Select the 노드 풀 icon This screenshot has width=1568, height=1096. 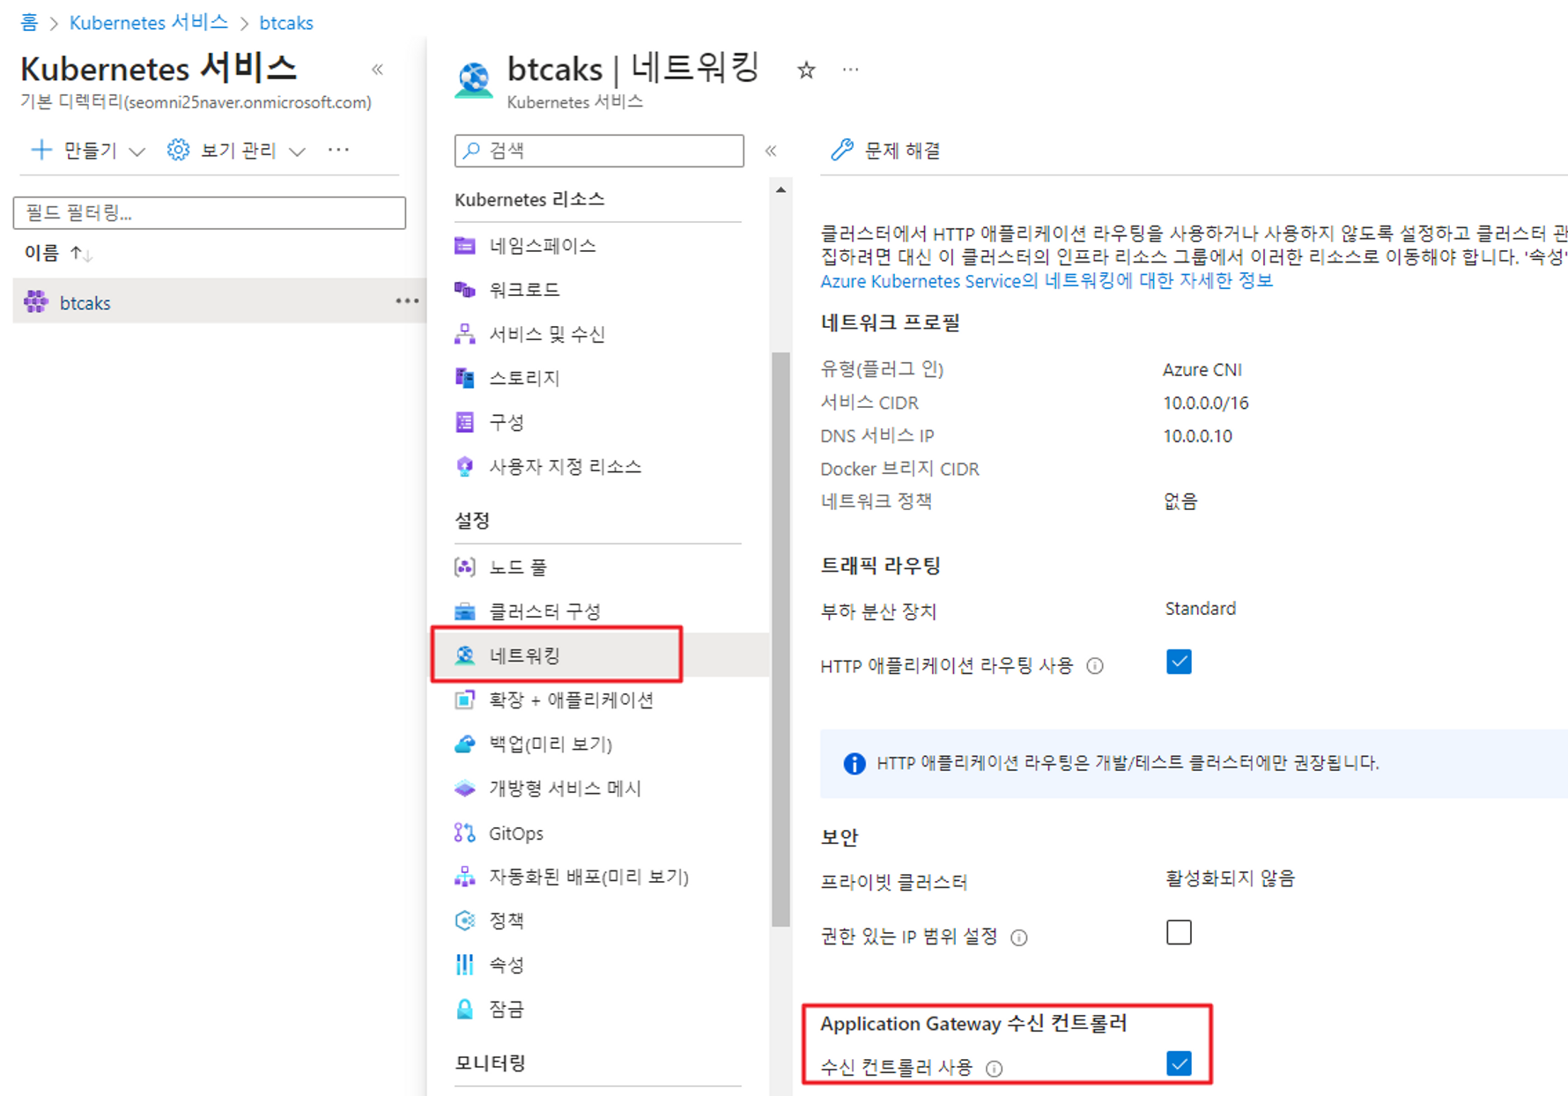[464, 567]
